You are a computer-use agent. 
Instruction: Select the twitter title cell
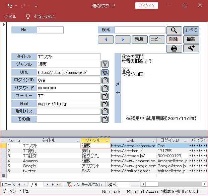(51, 171)
